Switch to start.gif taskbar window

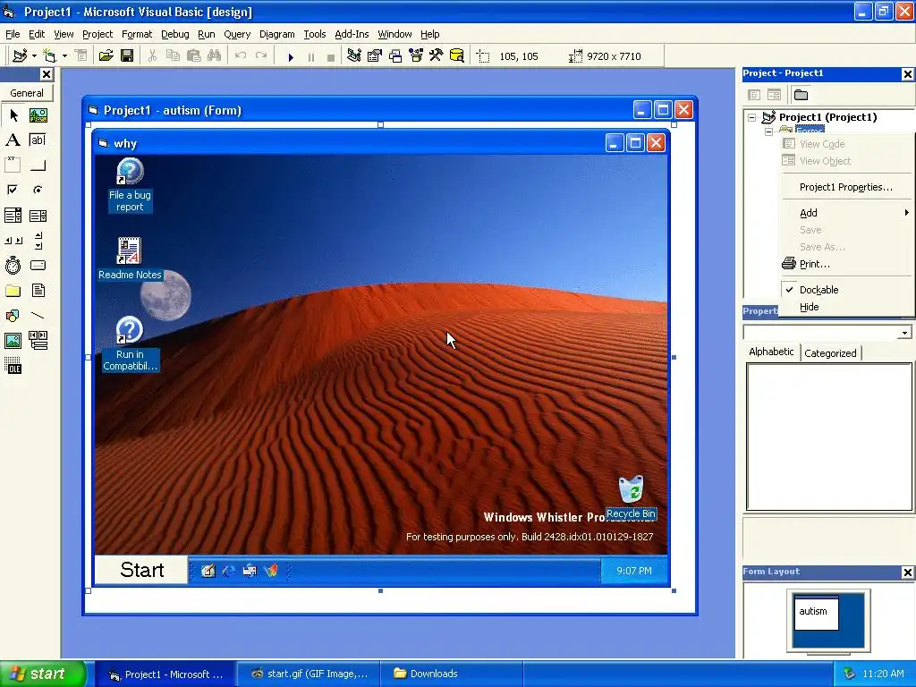click(309, 674)
